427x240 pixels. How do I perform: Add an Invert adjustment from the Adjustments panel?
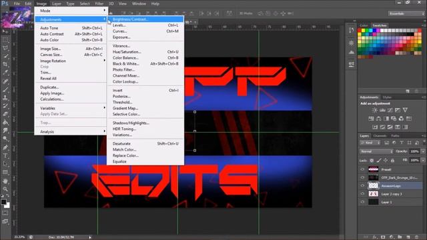tap(375, 127)
